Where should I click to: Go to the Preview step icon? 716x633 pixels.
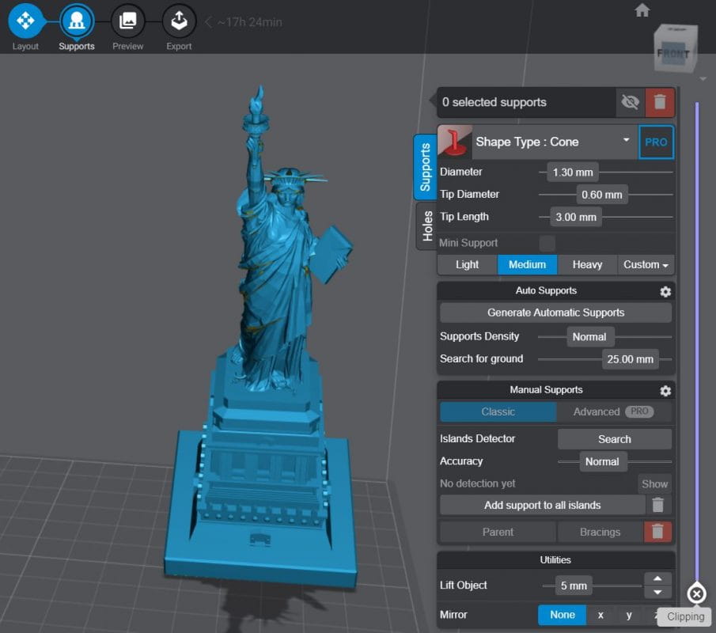tap(128, 21)
